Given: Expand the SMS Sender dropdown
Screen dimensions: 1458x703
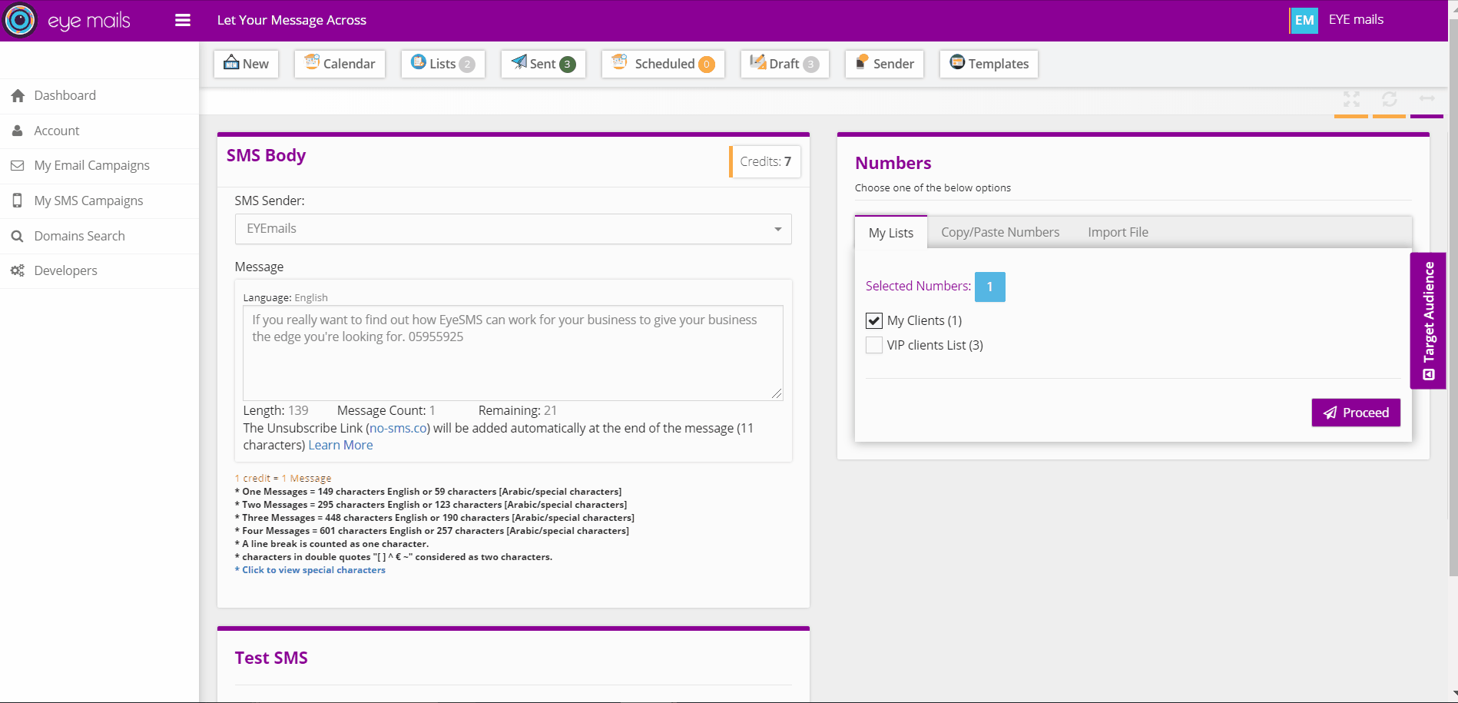Looking at the screenshot, I should (x=513, y=229).
